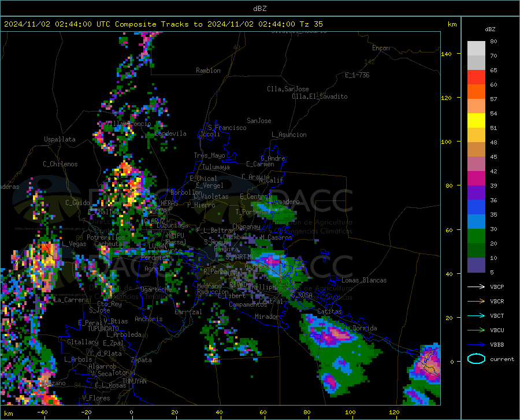Click the 'Gltallary' place label
The height and width of the screenshot is (420, 520).
[x=83, y=342]
